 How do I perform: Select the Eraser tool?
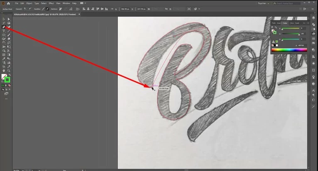9,39
